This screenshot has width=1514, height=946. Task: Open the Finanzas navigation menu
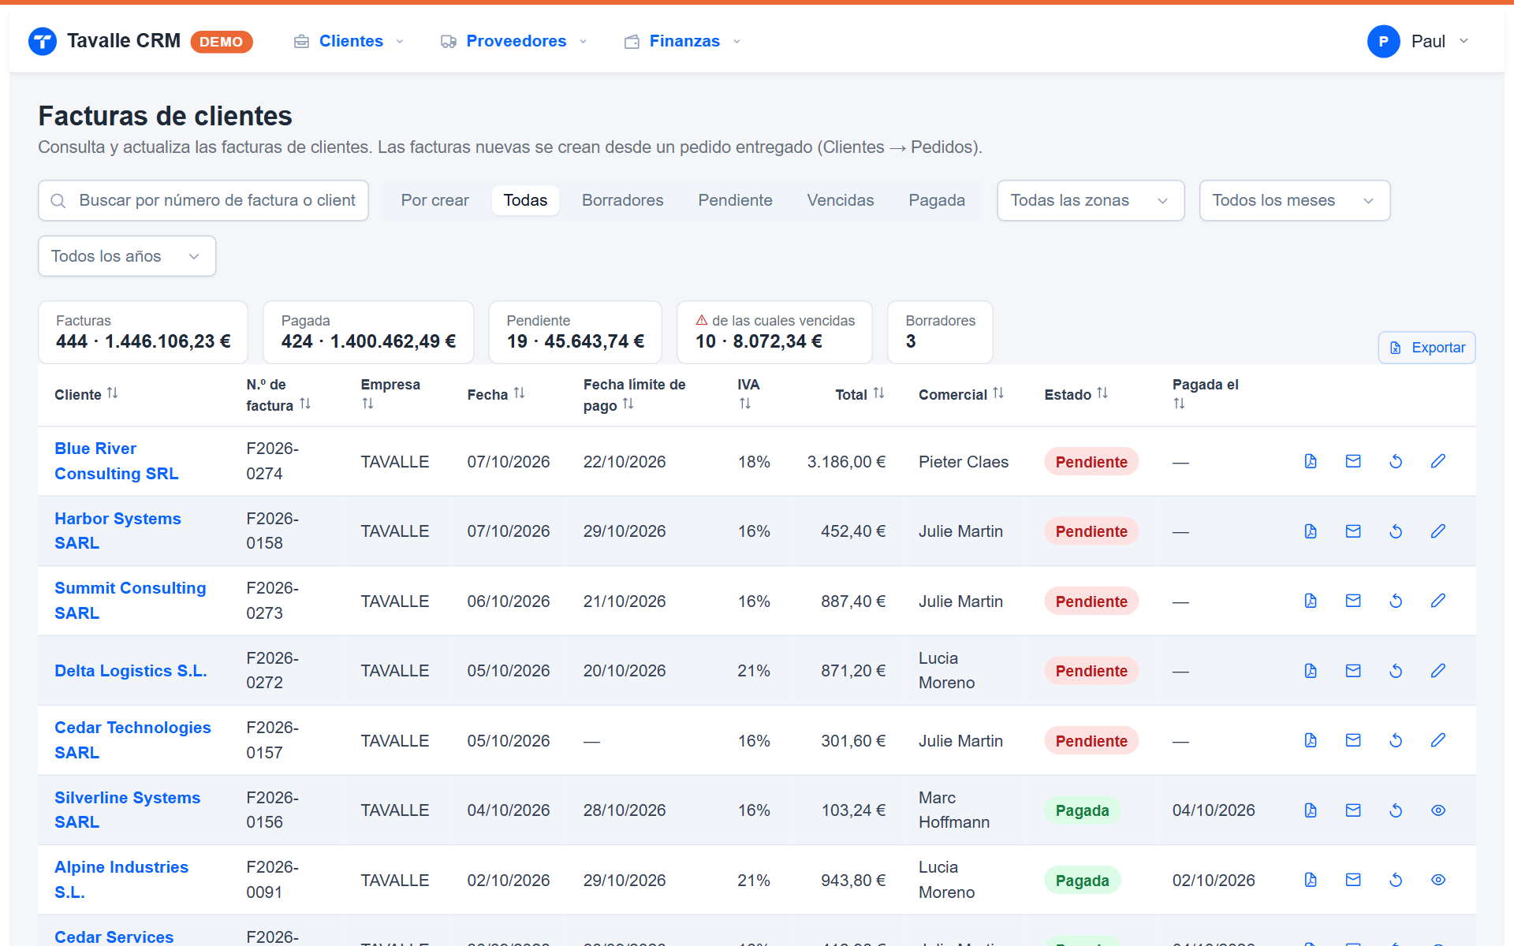(x=683, y=41)
